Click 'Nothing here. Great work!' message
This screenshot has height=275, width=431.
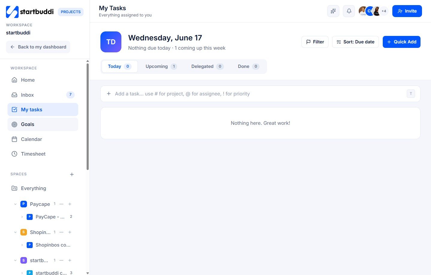tap(260, 123)
